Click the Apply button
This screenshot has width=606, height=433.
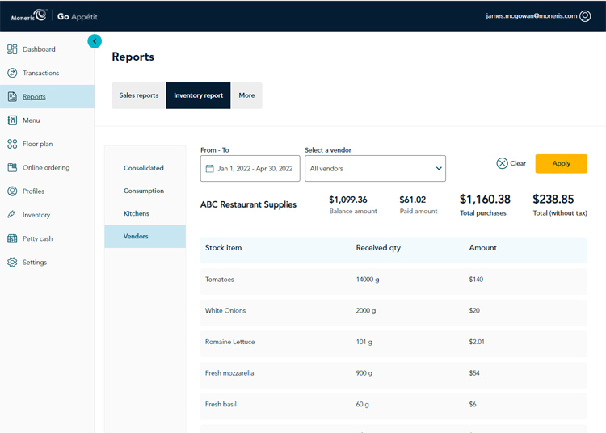pyautogui.click(x=561, y=163)
